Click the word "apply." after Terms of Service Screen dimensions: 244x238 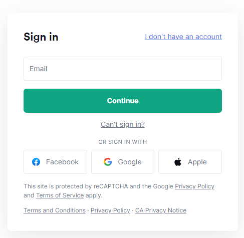click(x=94, y=195)
